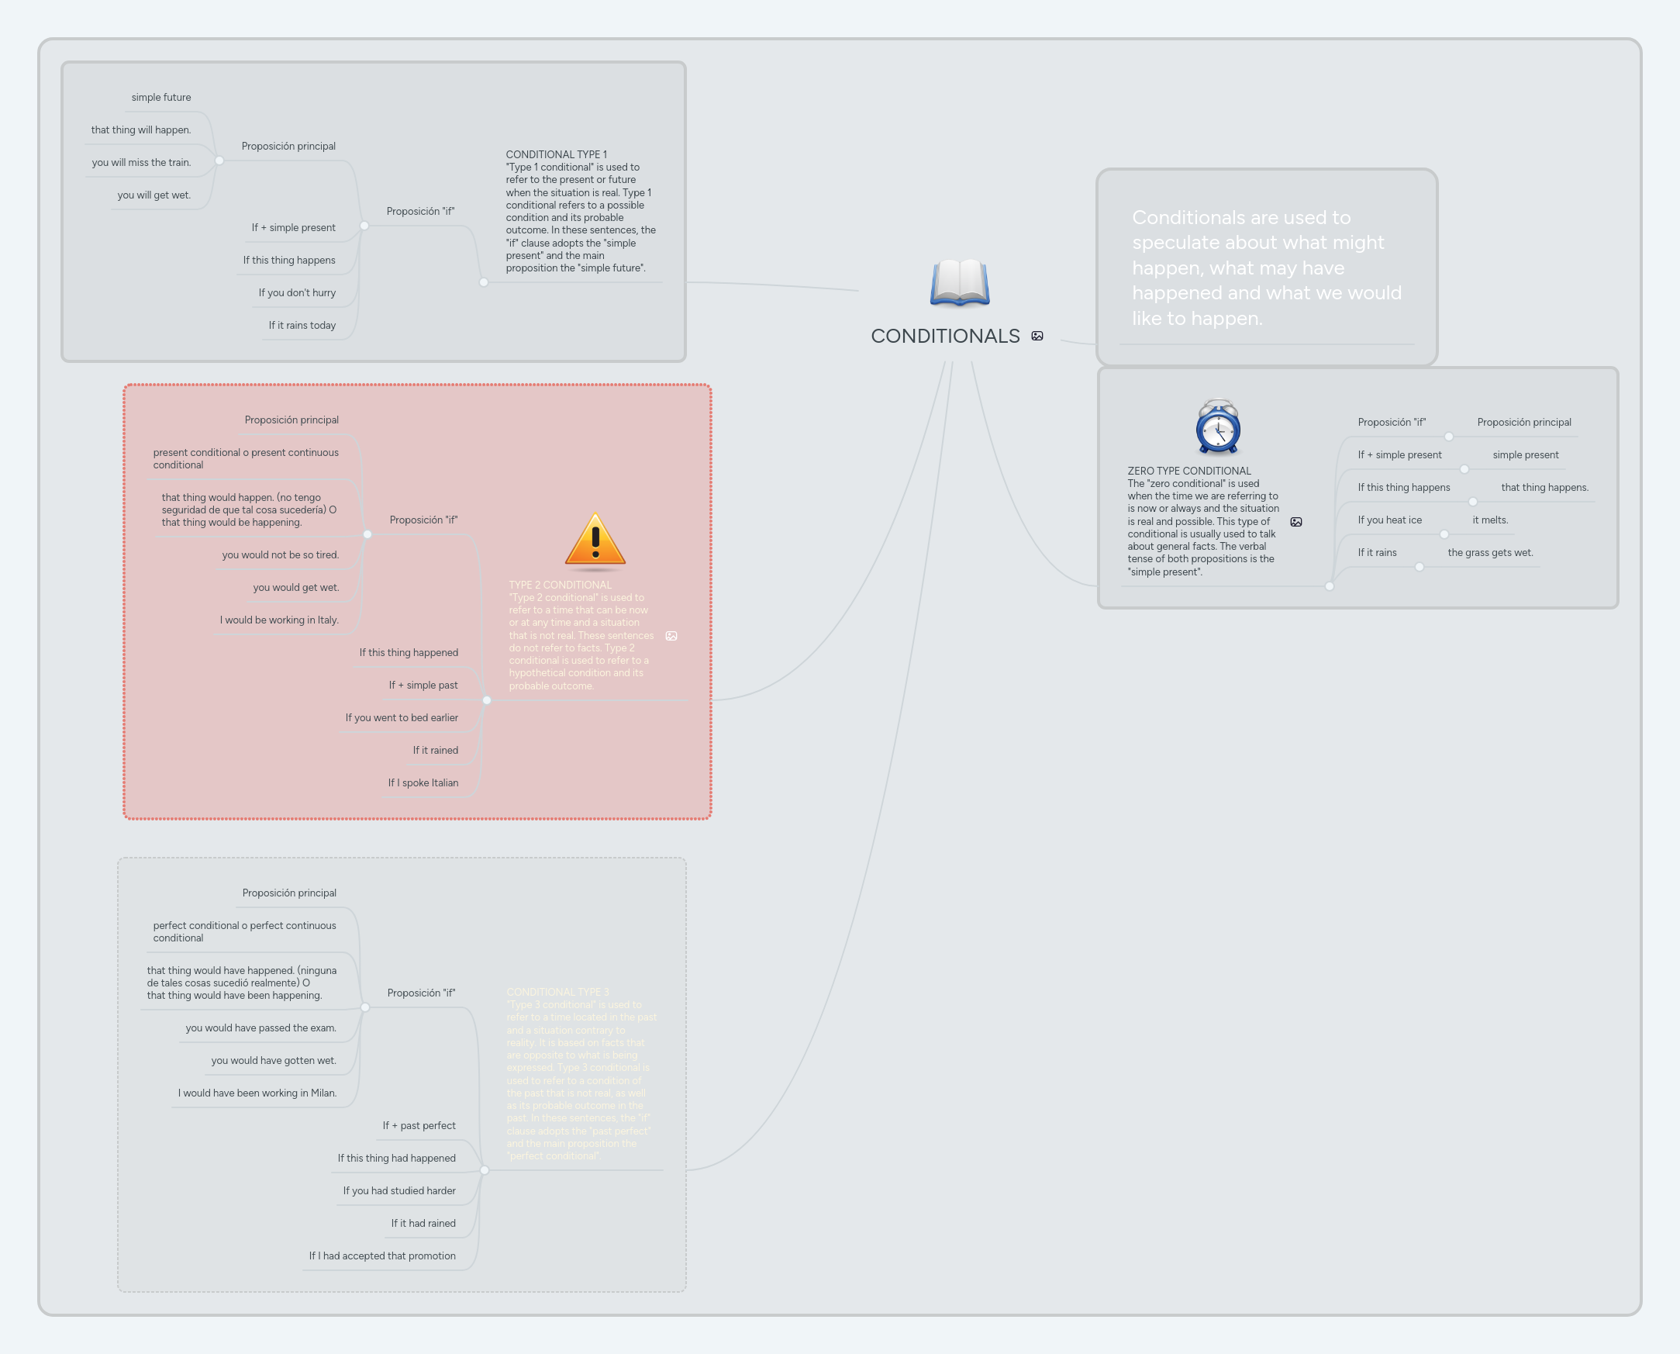Screen dimensions: 1680x1354
Task: Click the 'you will miss the train.' example text
Action: pos(140,162)
